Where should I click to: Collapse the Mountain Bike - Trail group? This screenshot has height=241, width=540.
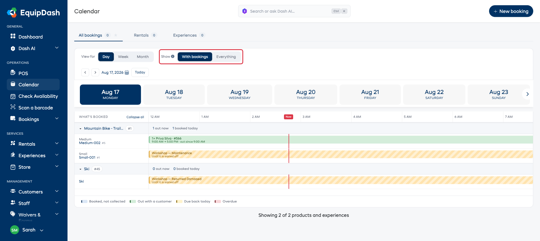point(80,129)
